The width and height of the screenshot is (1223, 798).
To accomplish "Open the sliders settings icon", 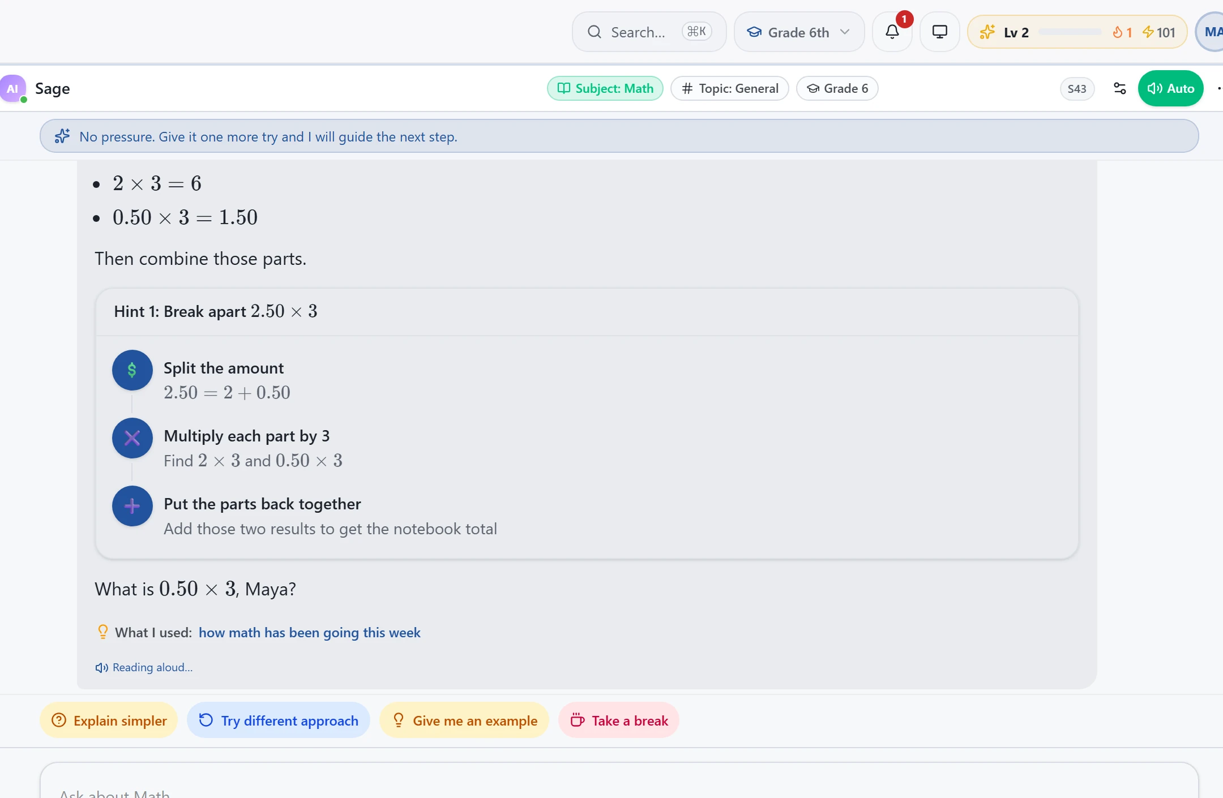I will coord(1119,88).
